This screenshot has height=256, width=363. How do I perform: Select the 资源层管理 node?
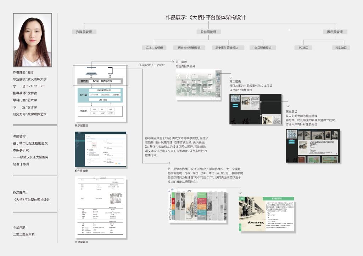pos(84,32)
